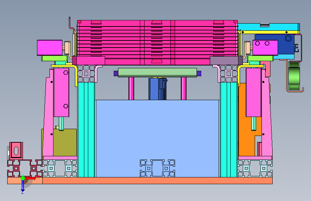Select the yellow strip below the cyan cover
This screenshot has width=311, height=201.
click(x=269, y=32)
